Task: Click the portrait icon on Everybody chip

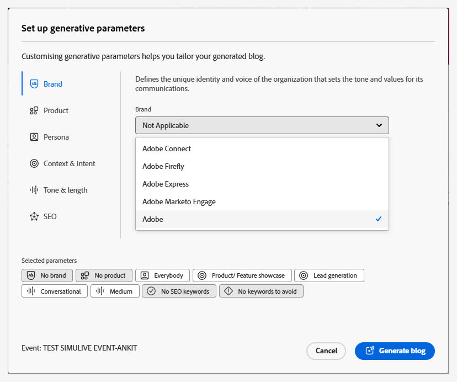Action: pos(145,275)
